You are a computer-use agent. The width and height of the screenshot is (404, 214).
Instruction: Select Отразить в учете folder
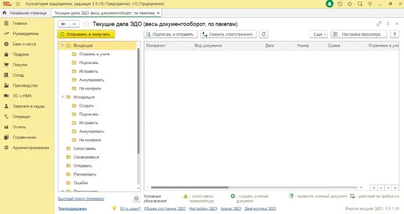[94, 54]
